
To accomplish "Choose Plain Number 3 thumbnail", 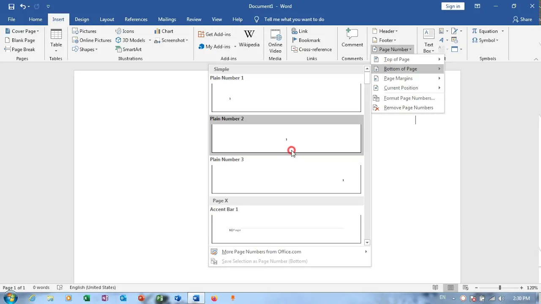I will 286,179.
